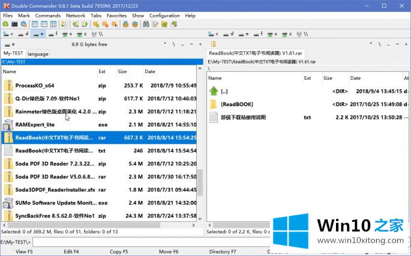Open the Favorites menu
Screen dimensions: 411x256
click(x=116, y=16)
